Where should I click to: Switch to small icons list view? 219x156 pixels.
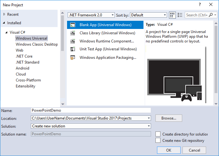[x=180, y=15]
